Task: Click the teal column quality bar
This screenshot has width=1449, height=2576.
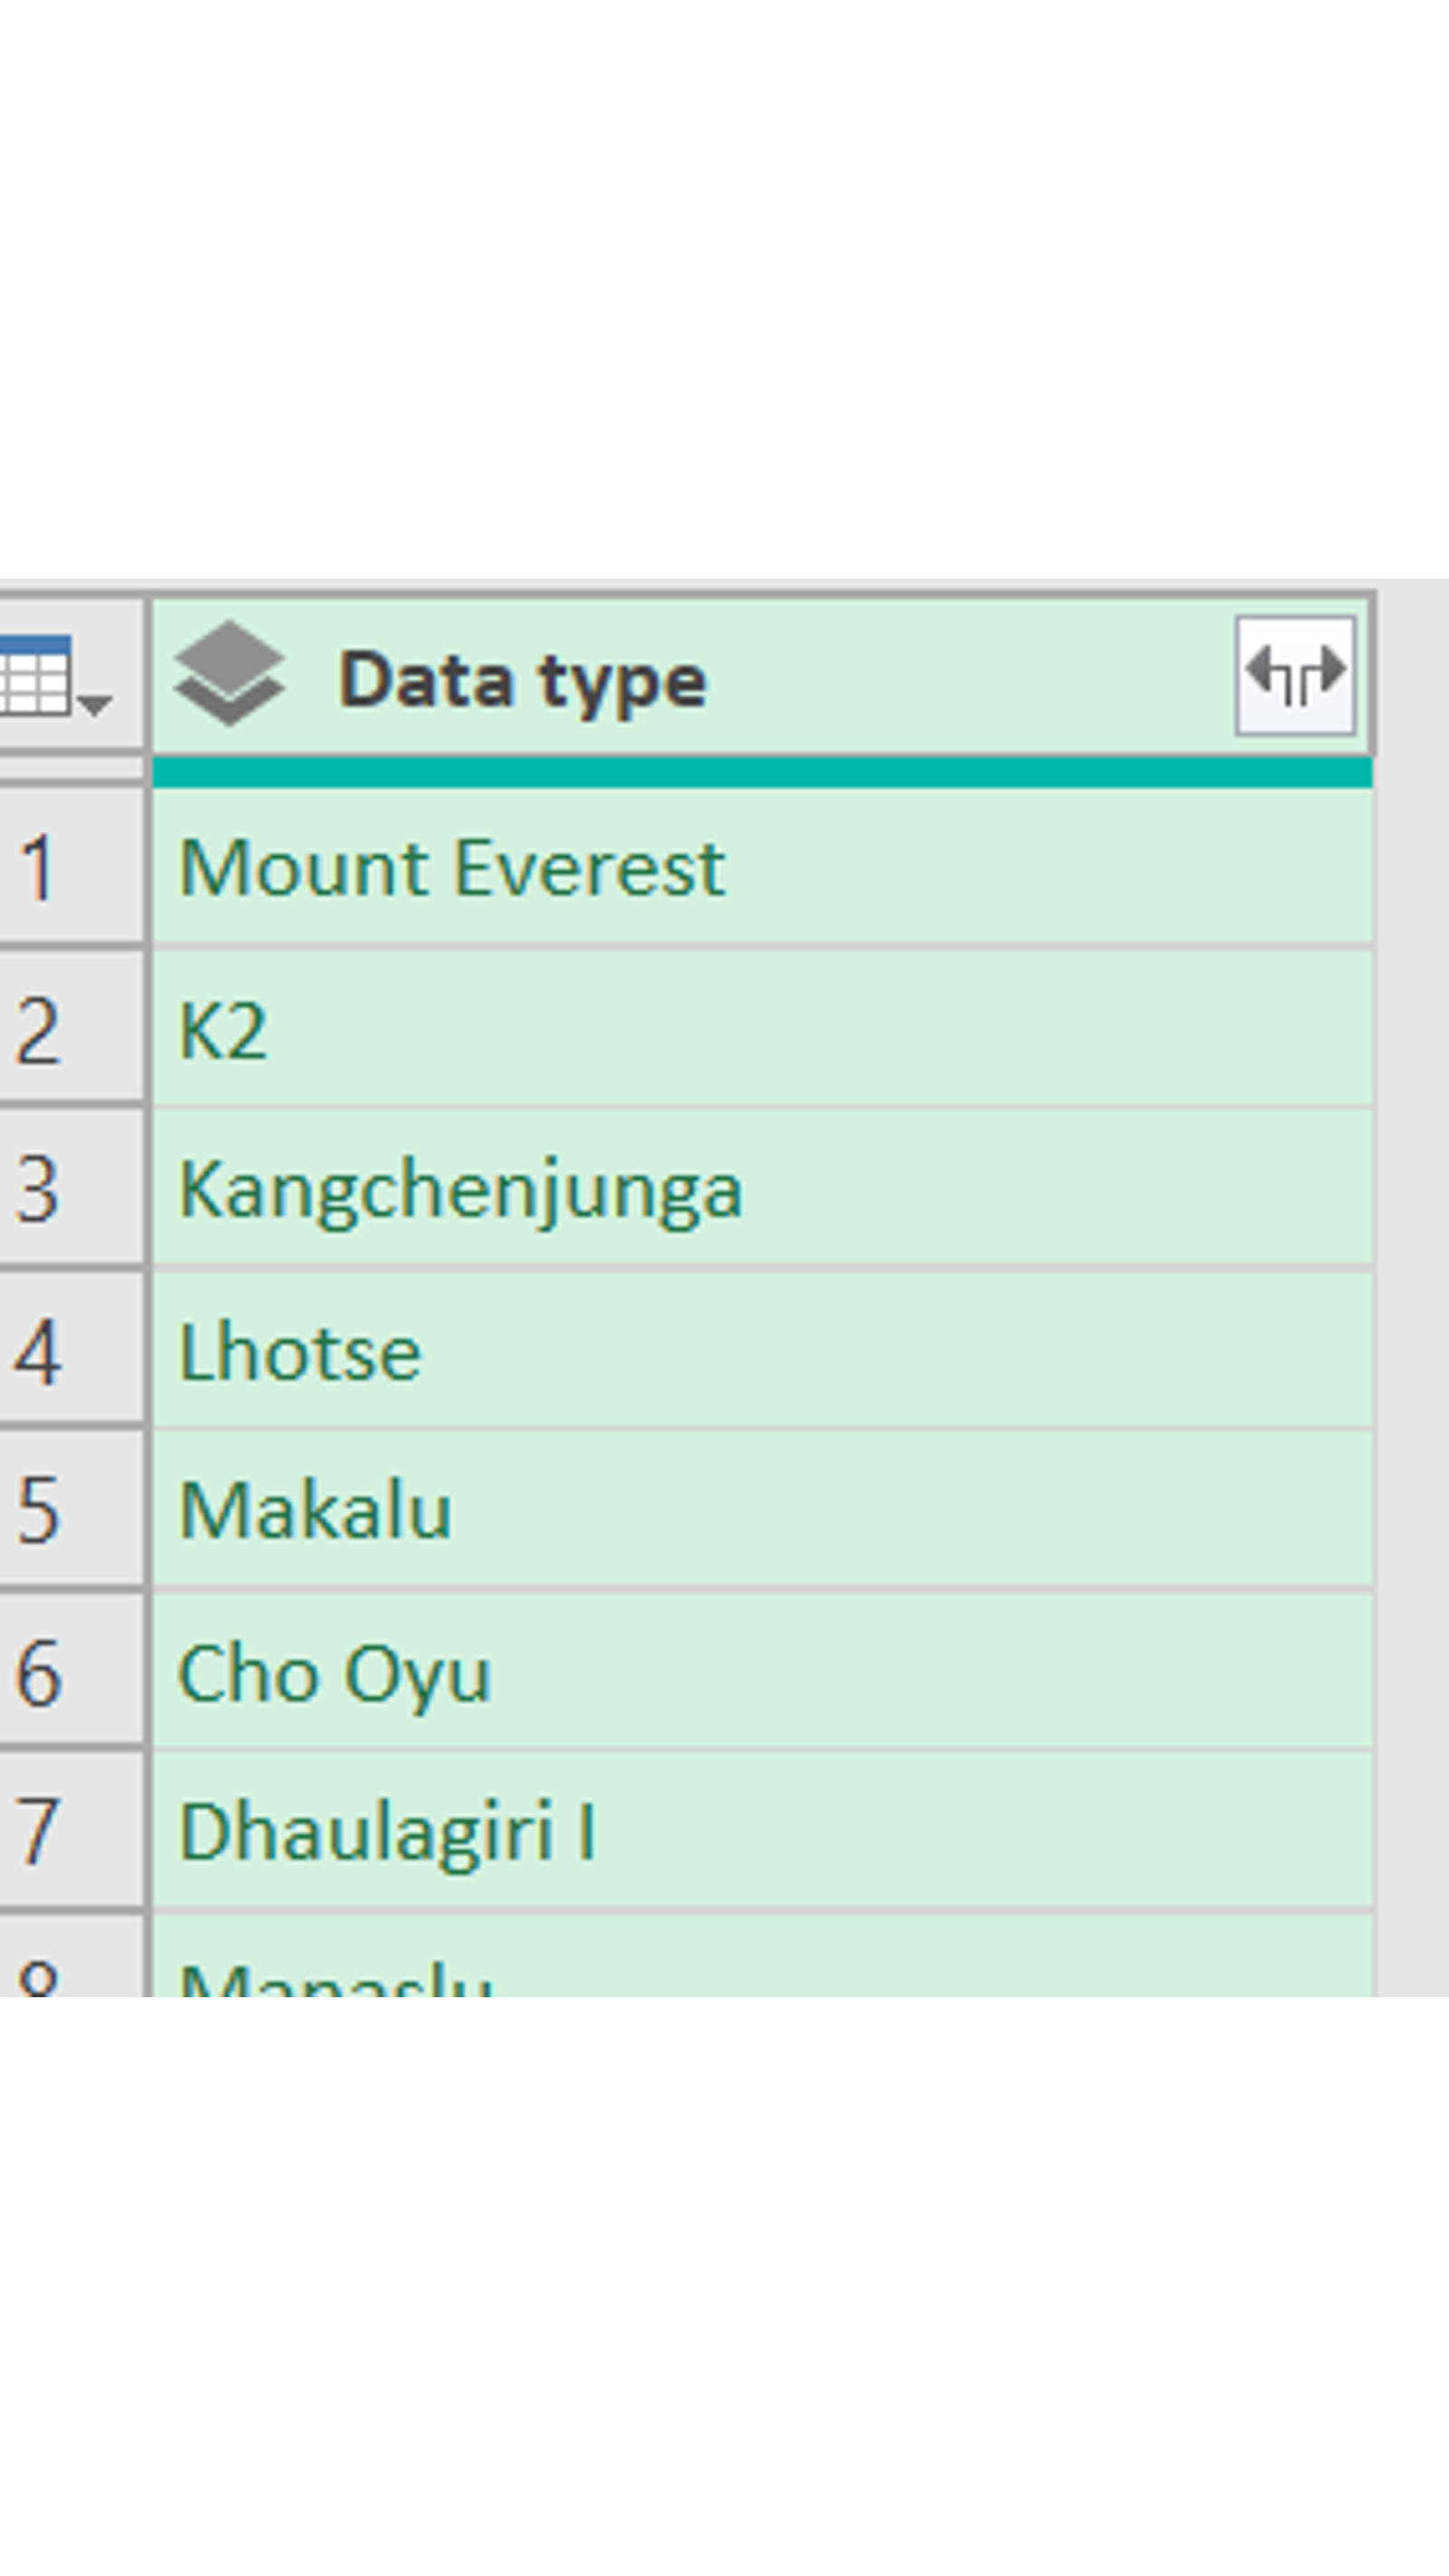Action: tap(762, 772)
